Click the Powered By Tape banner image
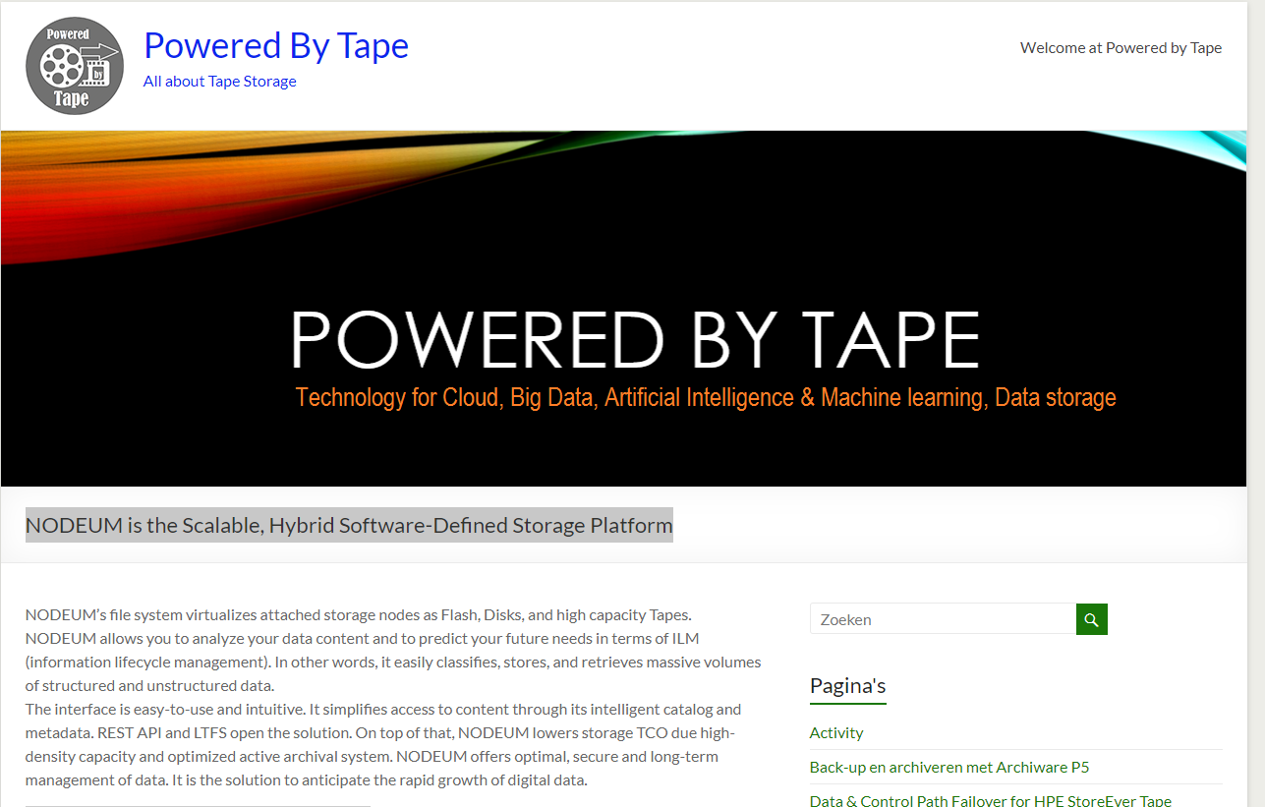Screen dimensions: 1265x807 pyautogui.click(x=624, y=309)
